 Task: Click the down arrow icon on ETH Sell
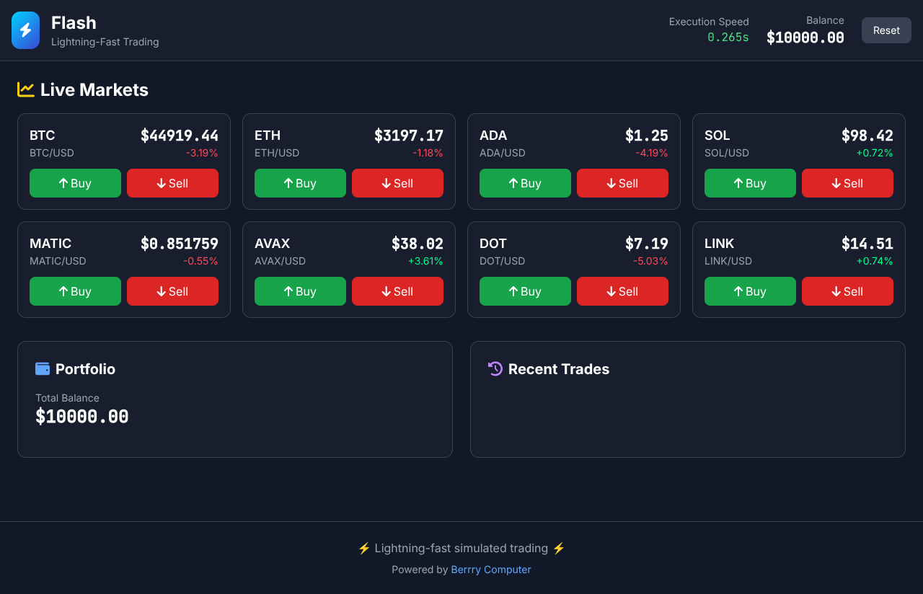pyautogui.click(x=386, y=183)
